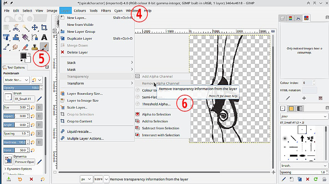Add colour with plus icon in colourmap
Image resolution: width=329 pixels, height=184 pixels.
[304, 98]
